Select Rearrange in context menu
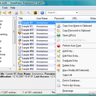 coord(68,91)
